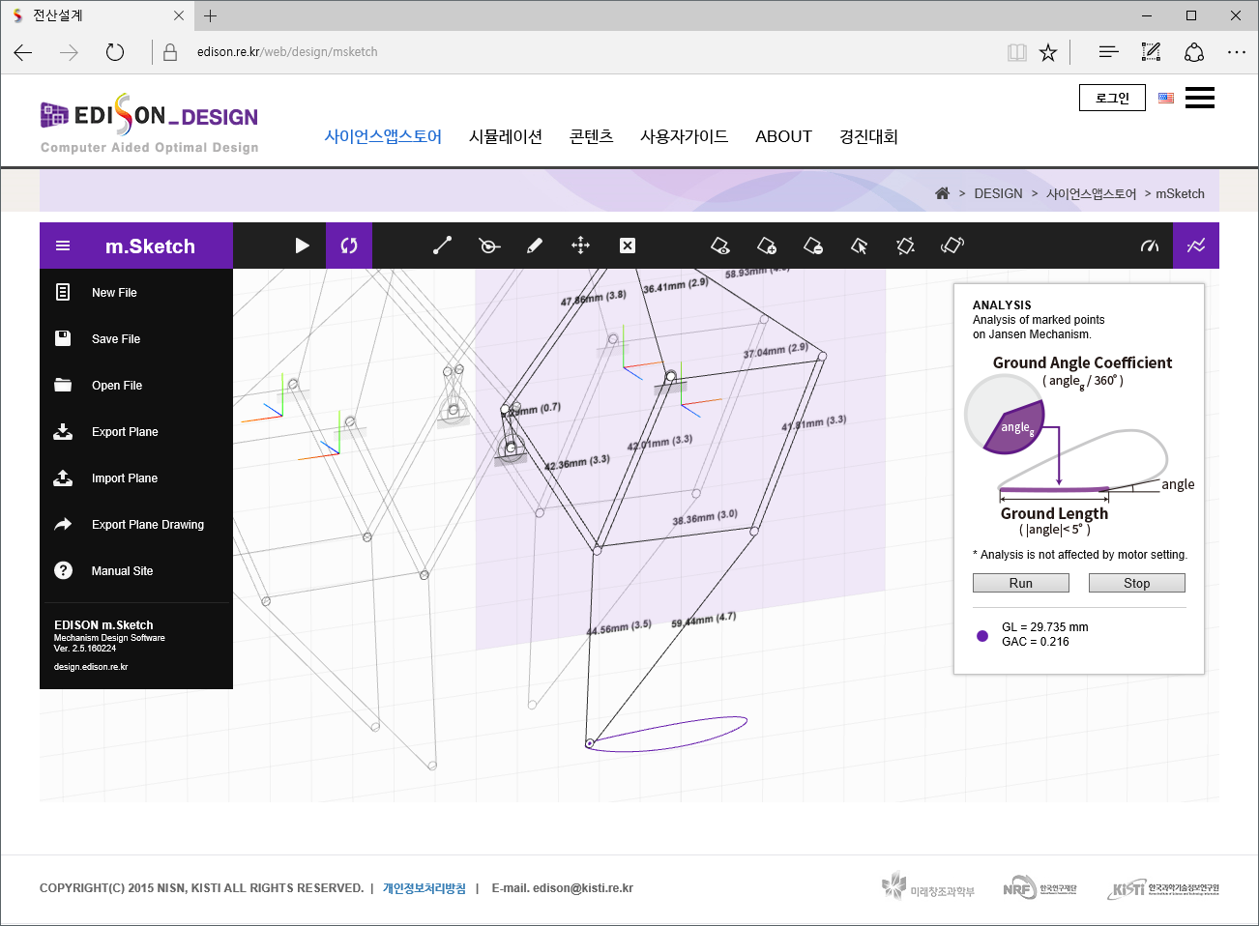Image resolution: width=1259 pixels, height=926 pixels.
Task: Select the move/pan tool
Action: pyautogui.click(x=580, y=246)
